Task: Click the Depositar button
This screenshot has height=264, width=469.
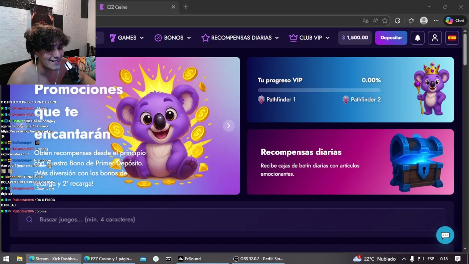Action: [391, 38]
